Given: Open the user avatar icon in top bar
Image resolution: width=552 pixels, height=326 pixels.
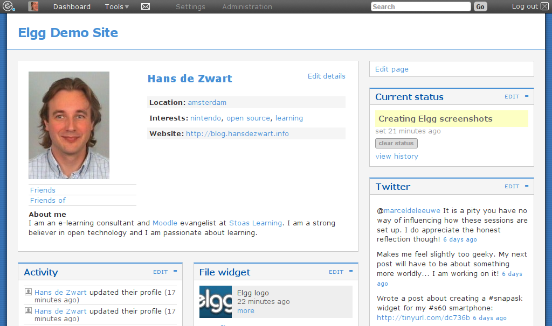Looking at the screenshot, I should tap(33, 6).
